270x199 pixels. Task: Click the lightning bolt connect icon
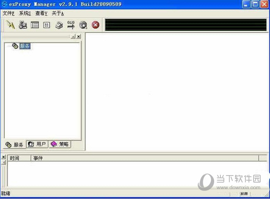click(11, 25)
